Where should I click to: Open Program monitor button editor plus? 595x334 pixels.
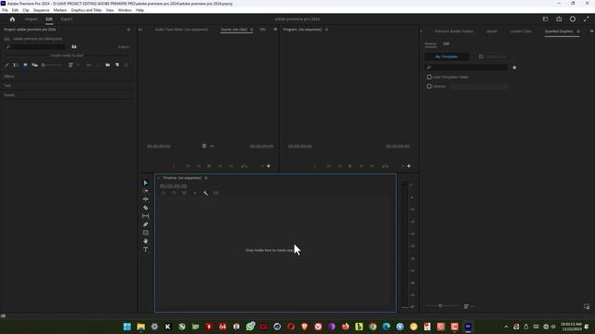coord(409,166)
